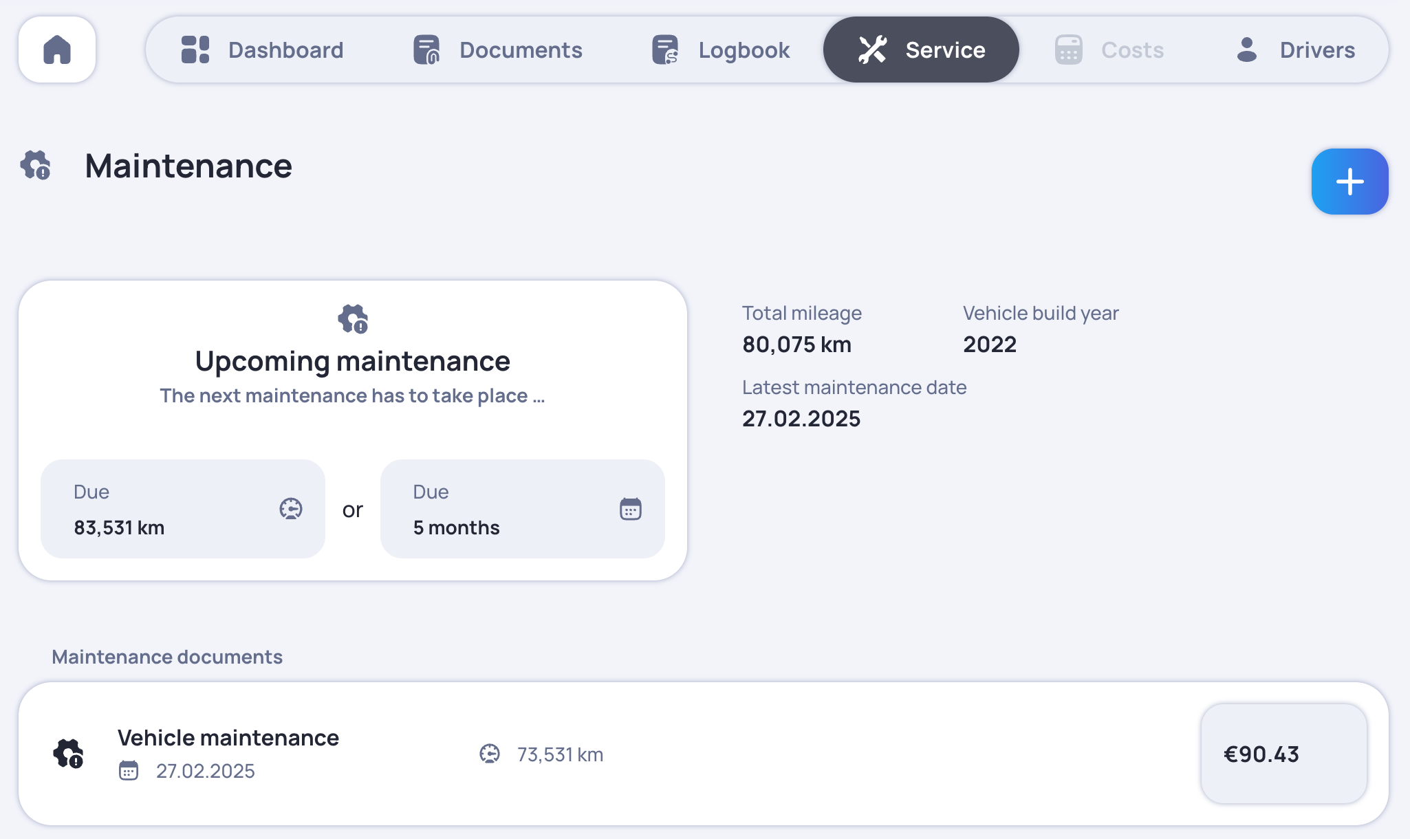This screenshot has height=839, width=1410.
Task: Click the Logbook icon in navigation
Action: click(x=665, y=50)
